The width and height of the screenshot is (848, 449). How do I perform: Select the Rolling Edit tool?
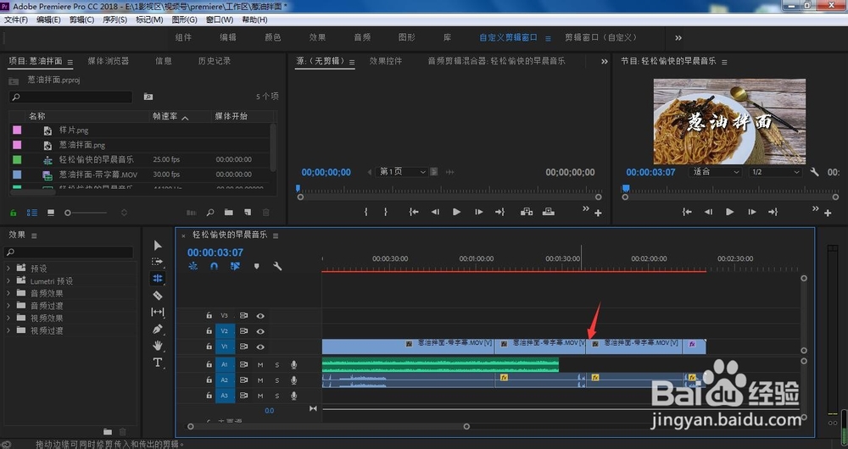coord(158,278)
